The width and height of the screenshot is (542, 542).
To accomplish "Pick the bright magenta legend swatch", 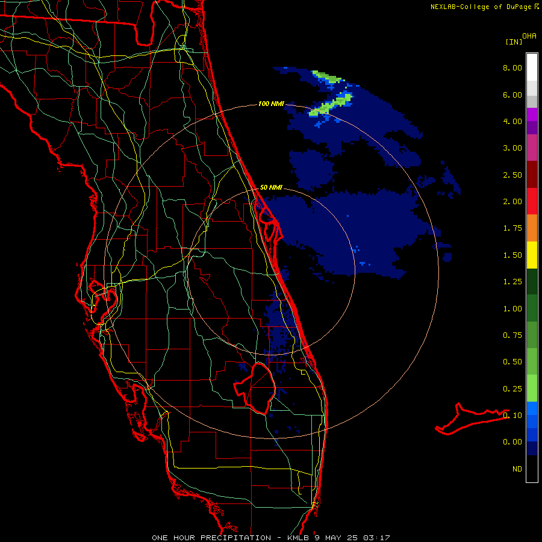I will point(532,114).
